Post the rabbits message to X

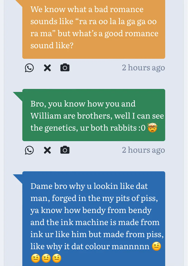click(x=47, y=150)
